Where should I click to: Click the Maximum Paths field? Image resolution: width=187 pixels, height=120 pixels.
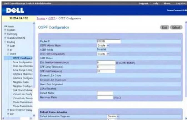pos(105,97)
